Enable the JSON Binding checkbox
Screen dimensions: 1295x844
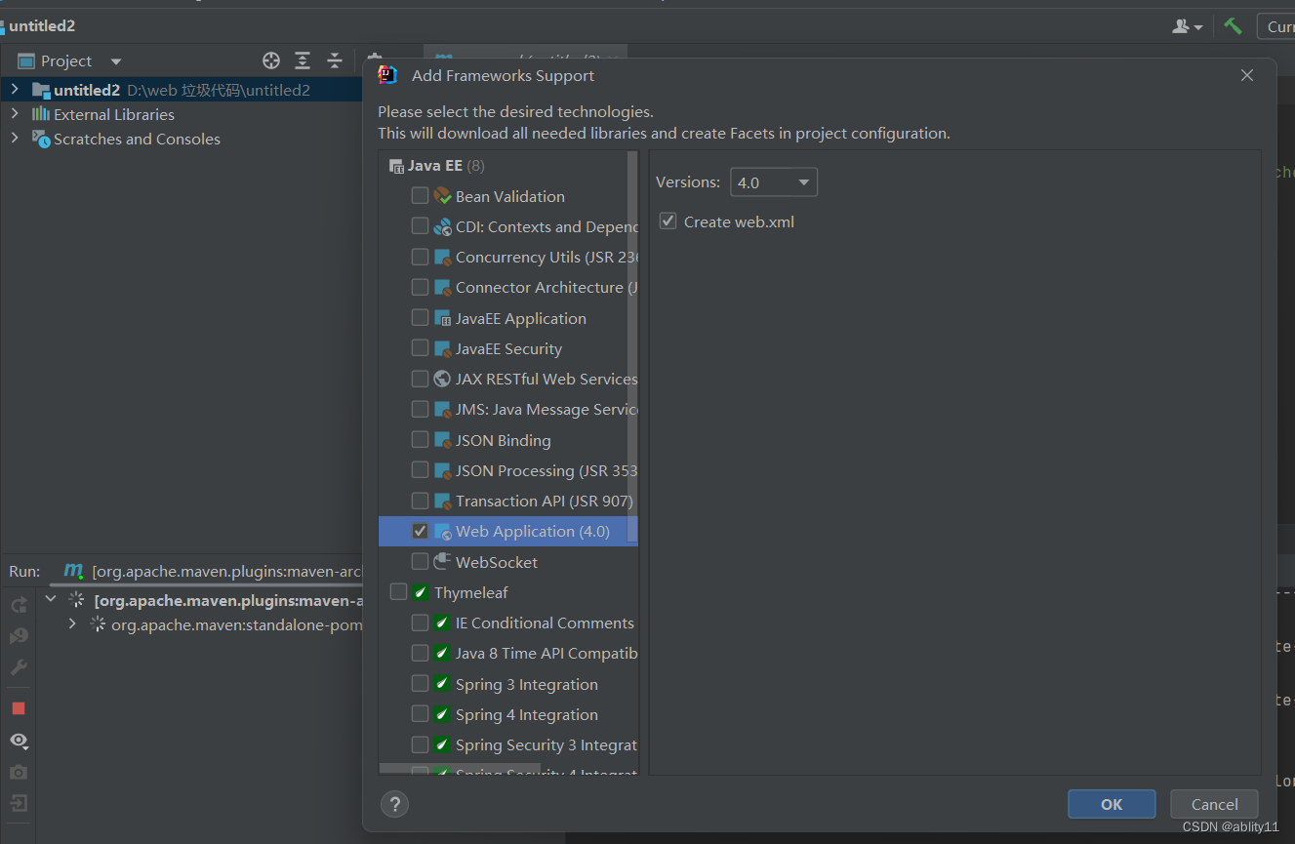(x=420, y=440)
